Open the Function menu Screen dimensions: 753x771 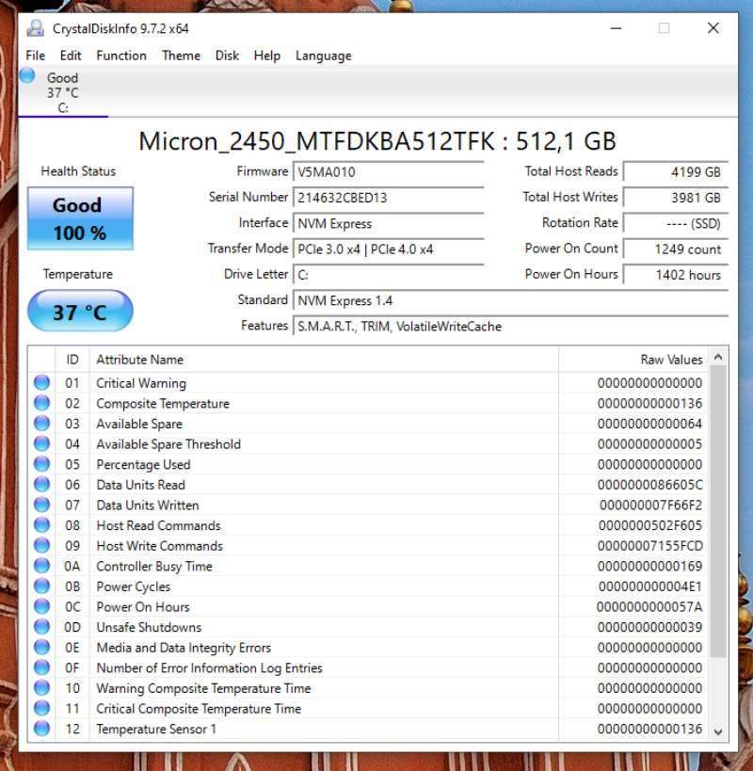pos(121,56)
